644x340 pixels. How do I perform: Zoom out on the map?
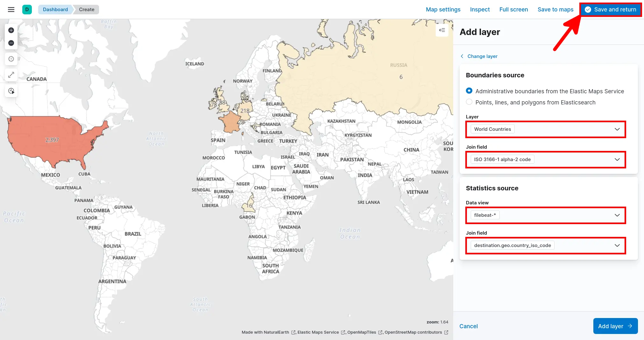(11, 43)
